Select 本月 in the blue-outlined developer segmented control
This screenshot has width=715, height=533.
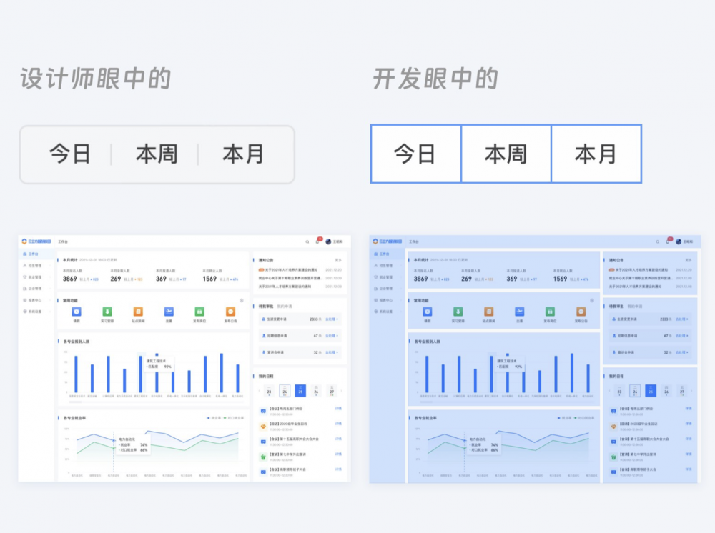click(x=596, y=154)
